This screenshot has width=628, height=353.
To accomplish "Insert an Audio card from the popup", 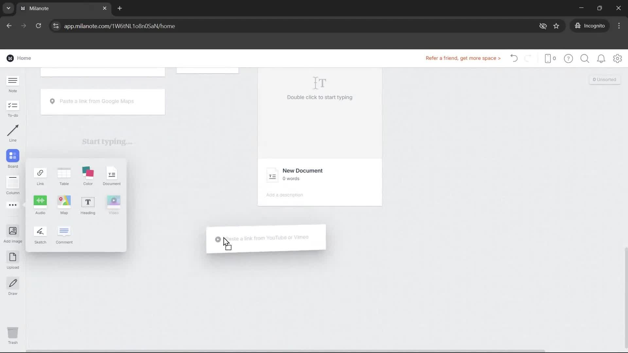I will click(40, 205).
